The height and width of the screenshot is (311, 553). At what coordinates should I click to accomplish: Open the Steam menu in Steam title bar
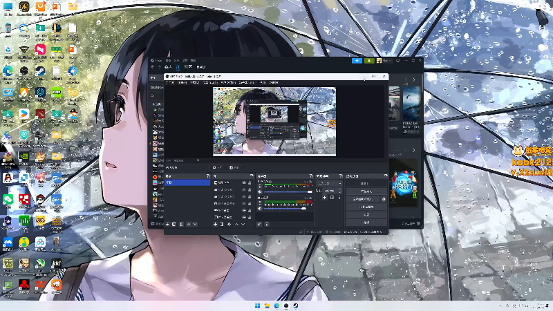coord(156,61)
